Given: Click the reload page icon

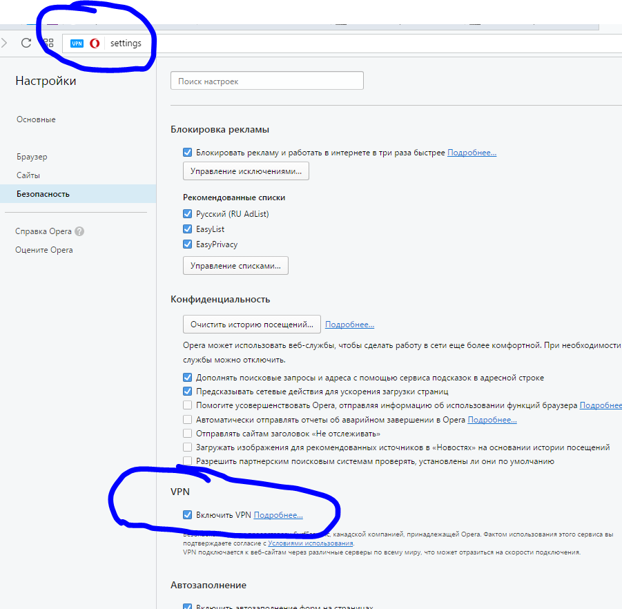Looking at the screenshot, I should 26,43.
